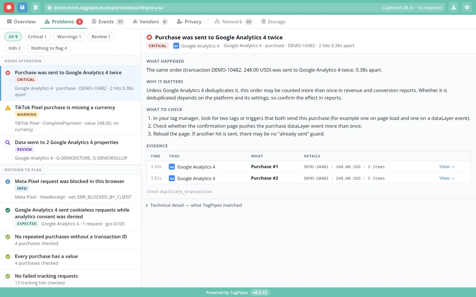Stop recording with the red record button

9,7
